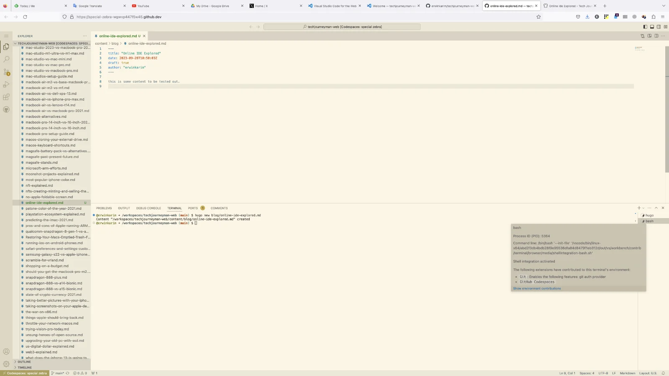Viewport: 669px width, 376px height.
Task: Open the Accounts icon in activity bar
Action: [6, 352]
